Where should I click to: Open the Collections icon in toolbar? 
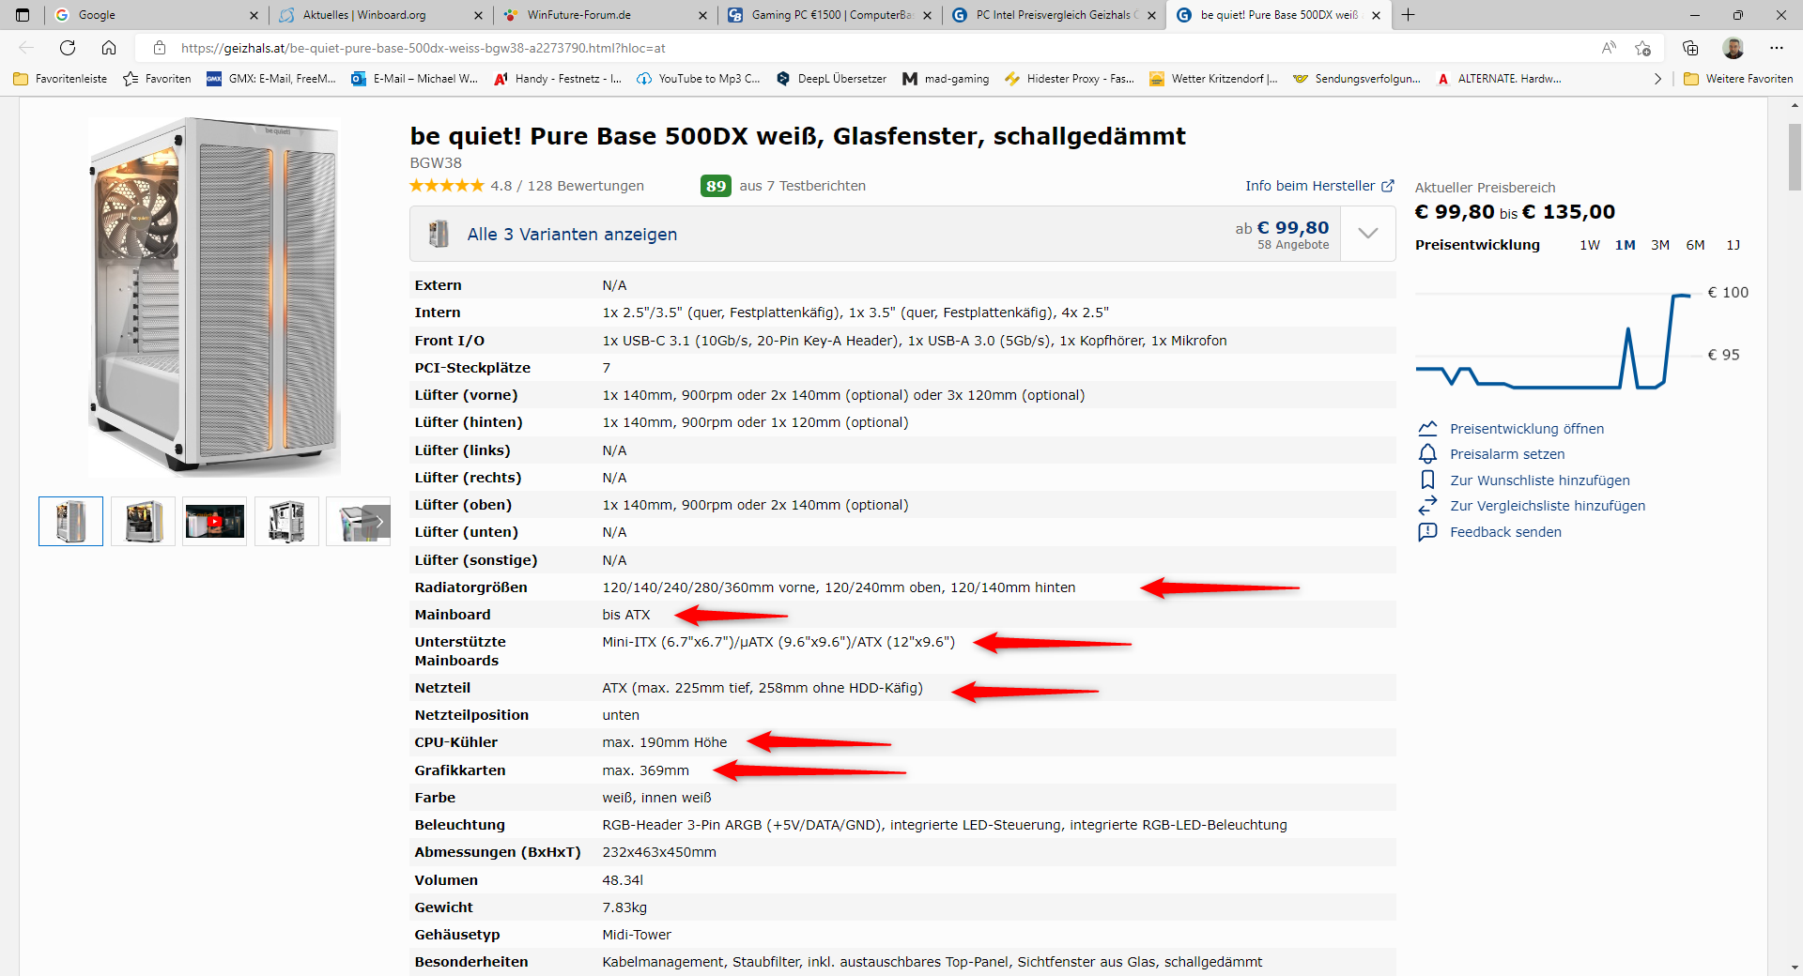(1690, 48)
